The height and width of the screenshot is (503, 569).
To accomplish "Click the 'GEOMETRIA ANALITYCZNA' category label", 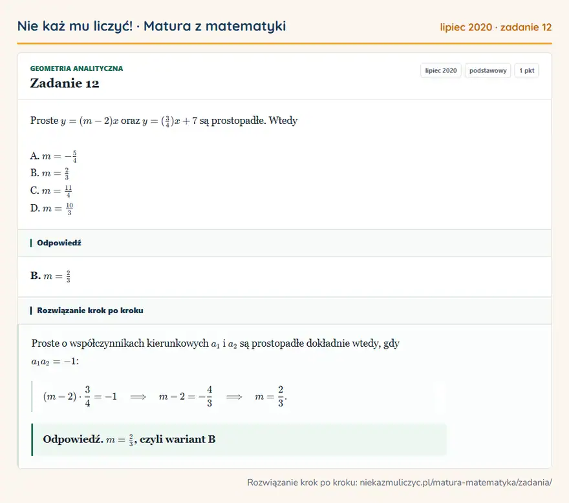I will click(x=76, y=68).
